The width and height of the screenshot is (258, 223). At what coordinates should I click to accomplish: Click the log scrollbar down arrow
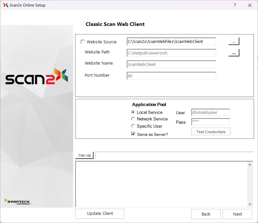pos(250,204)
